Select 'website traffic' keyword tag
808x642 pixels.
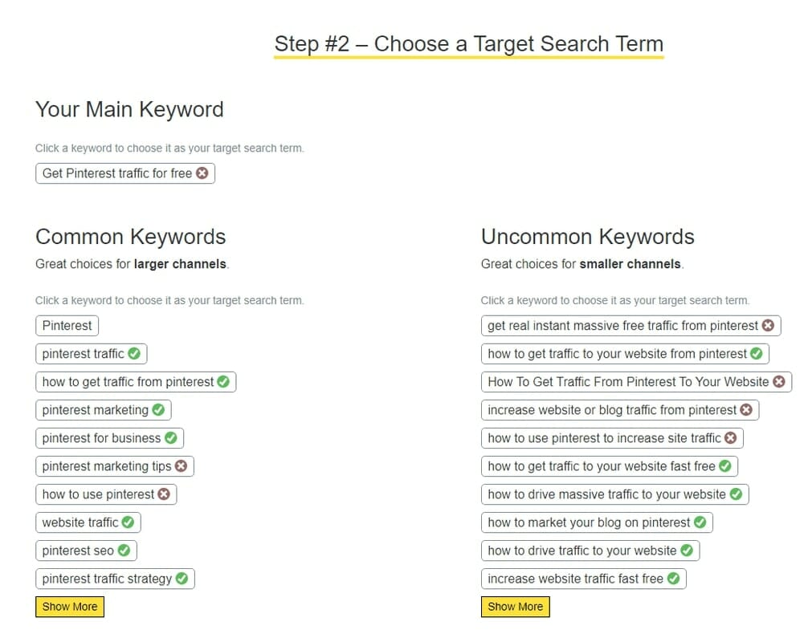click(x=80, y=522)
